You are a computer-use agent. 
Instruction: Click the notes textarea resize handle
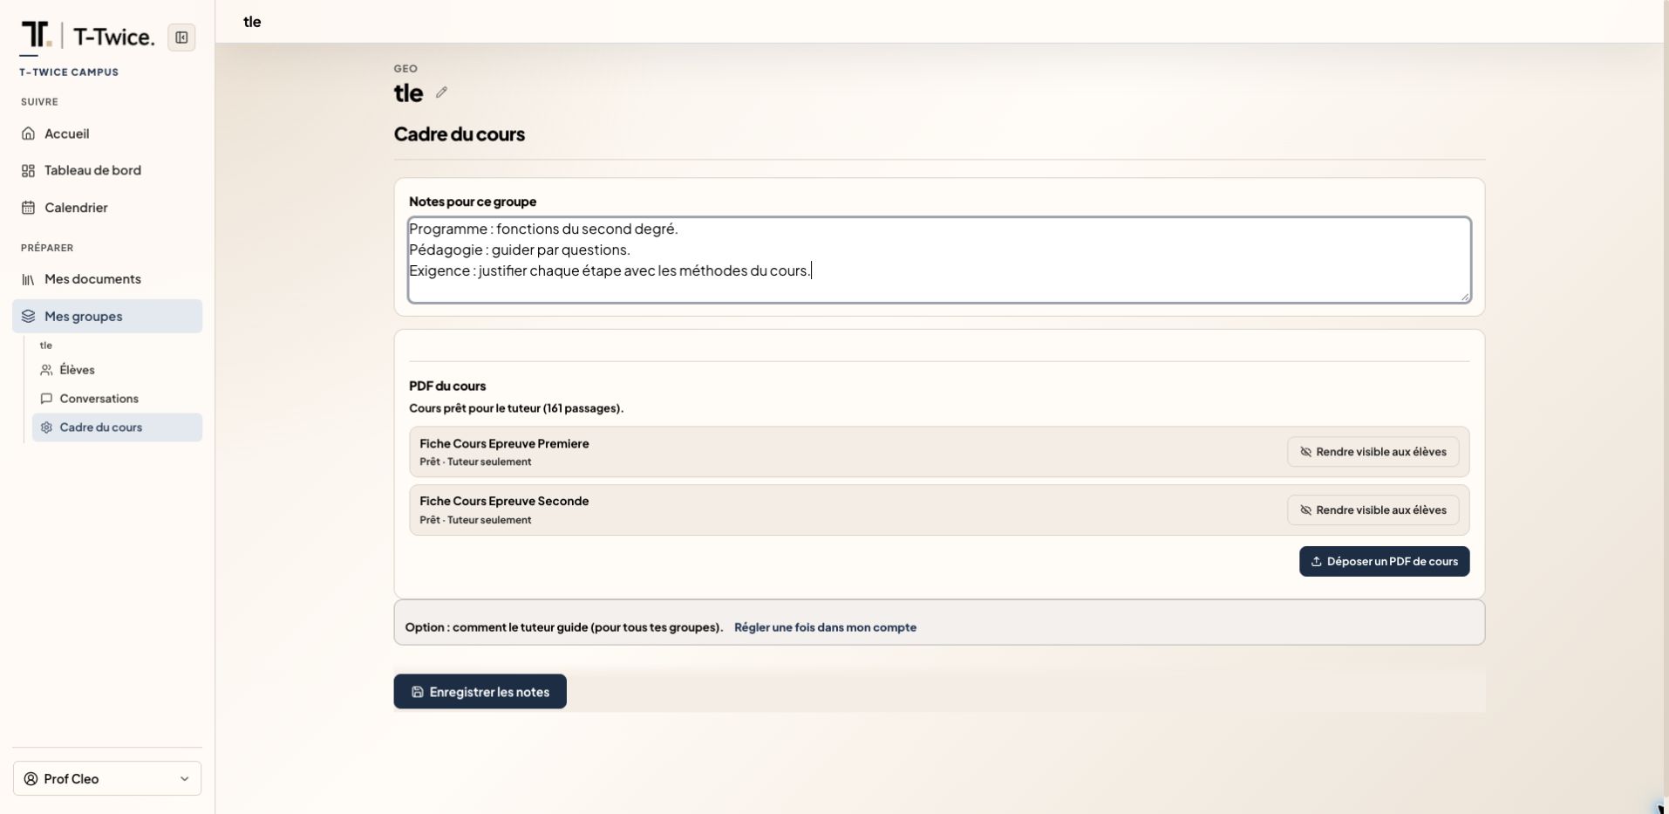pos(1465,298)
